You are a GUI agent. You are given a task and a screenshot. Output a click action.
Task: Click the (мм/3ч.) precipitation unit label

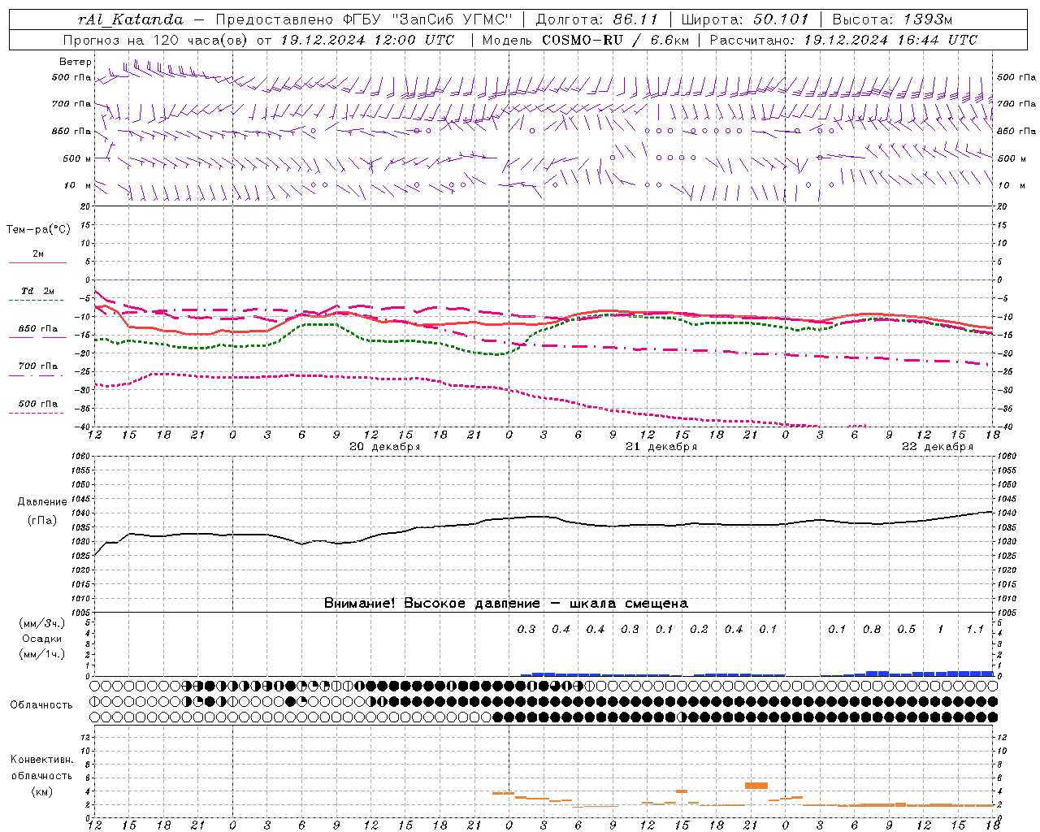[x=41, y=623]
